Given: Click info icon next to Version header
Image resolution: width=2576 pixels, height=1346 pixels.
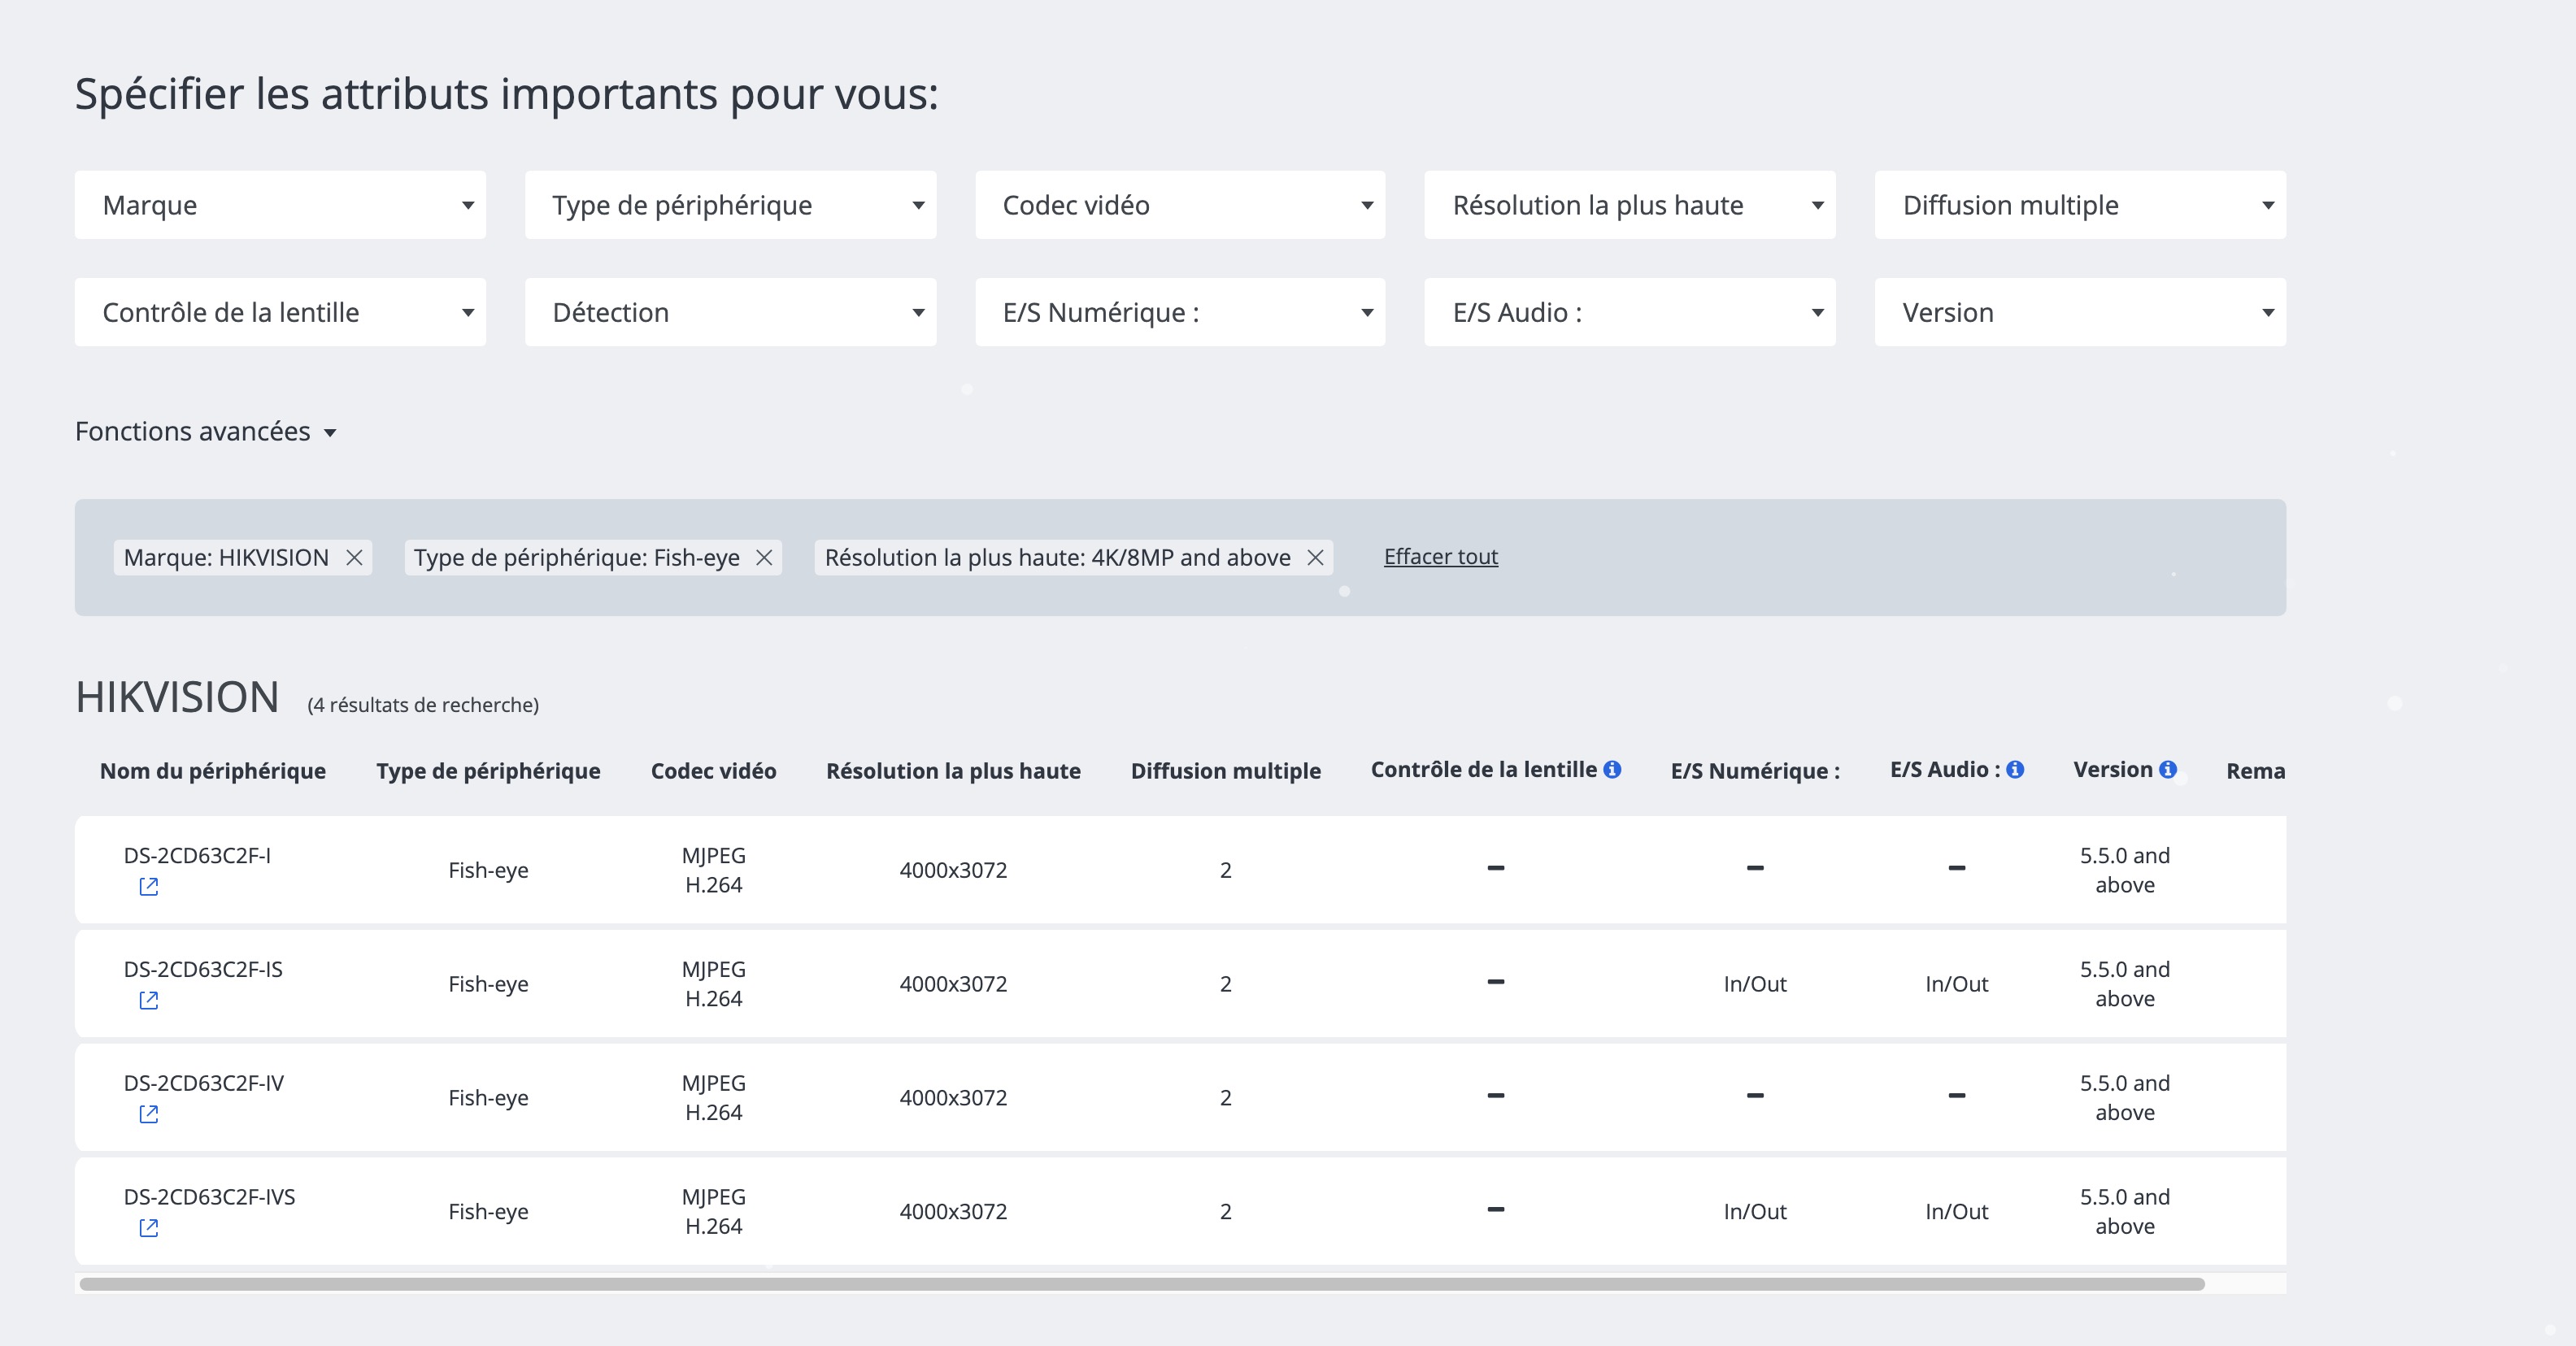Looking at the screenshot, I should (2167, 770).
